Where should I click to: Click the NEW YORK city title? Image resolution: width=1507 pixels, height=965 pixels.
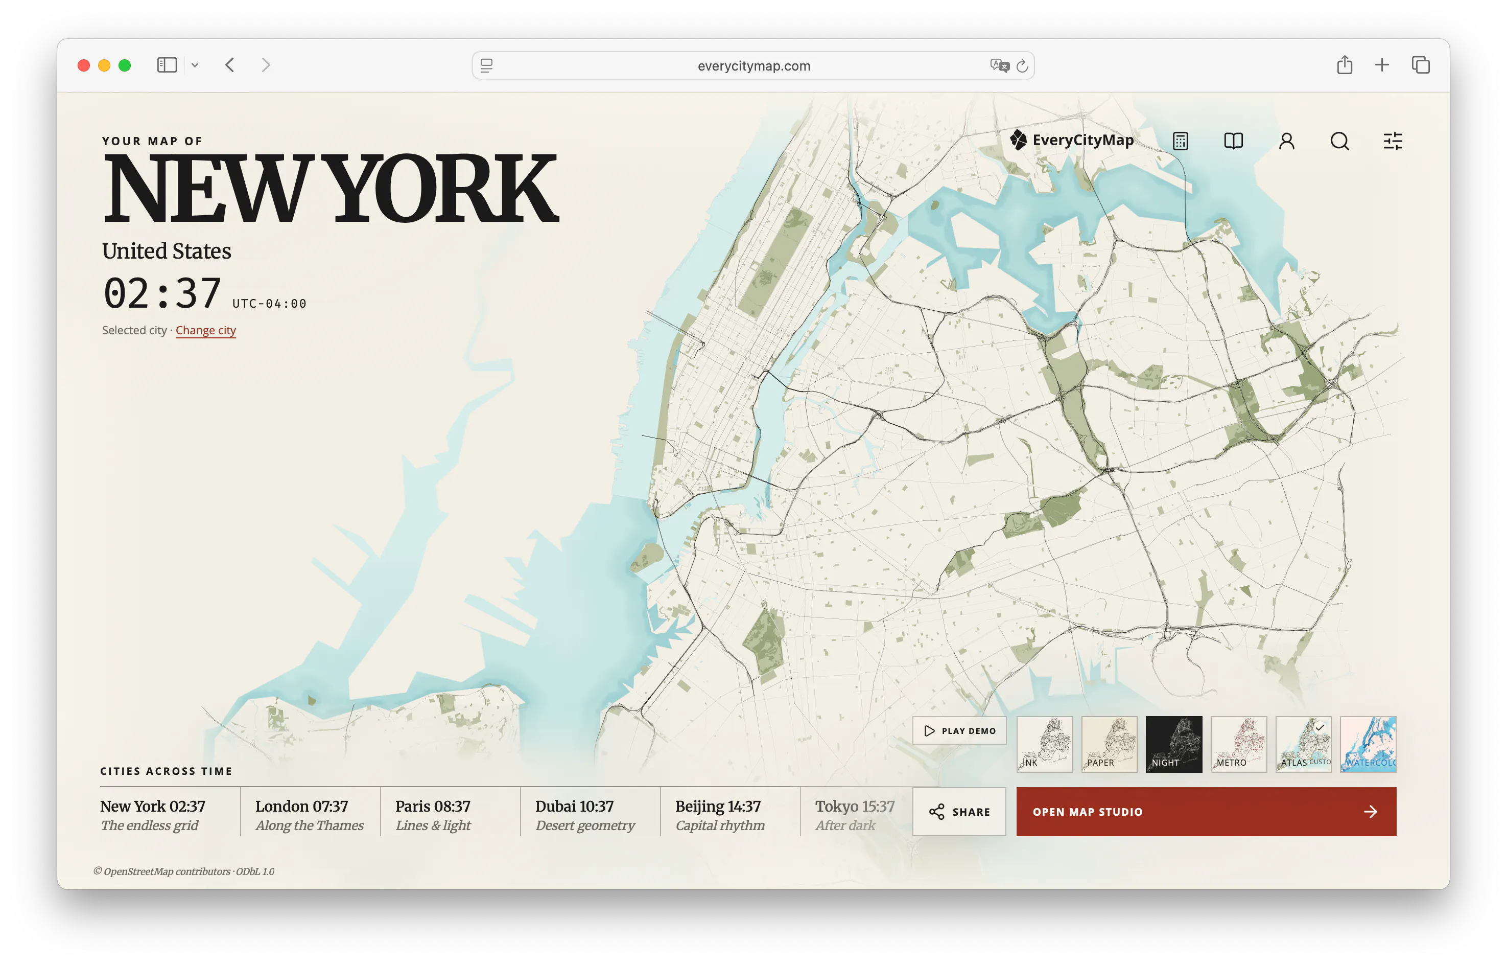331,188
